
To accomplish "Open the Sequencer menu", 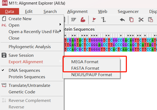I will [128, 11].
